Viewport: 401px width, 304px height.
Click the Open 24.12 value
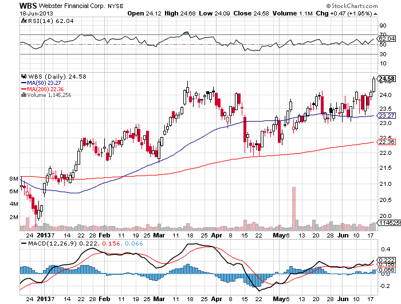pos(144,13)
